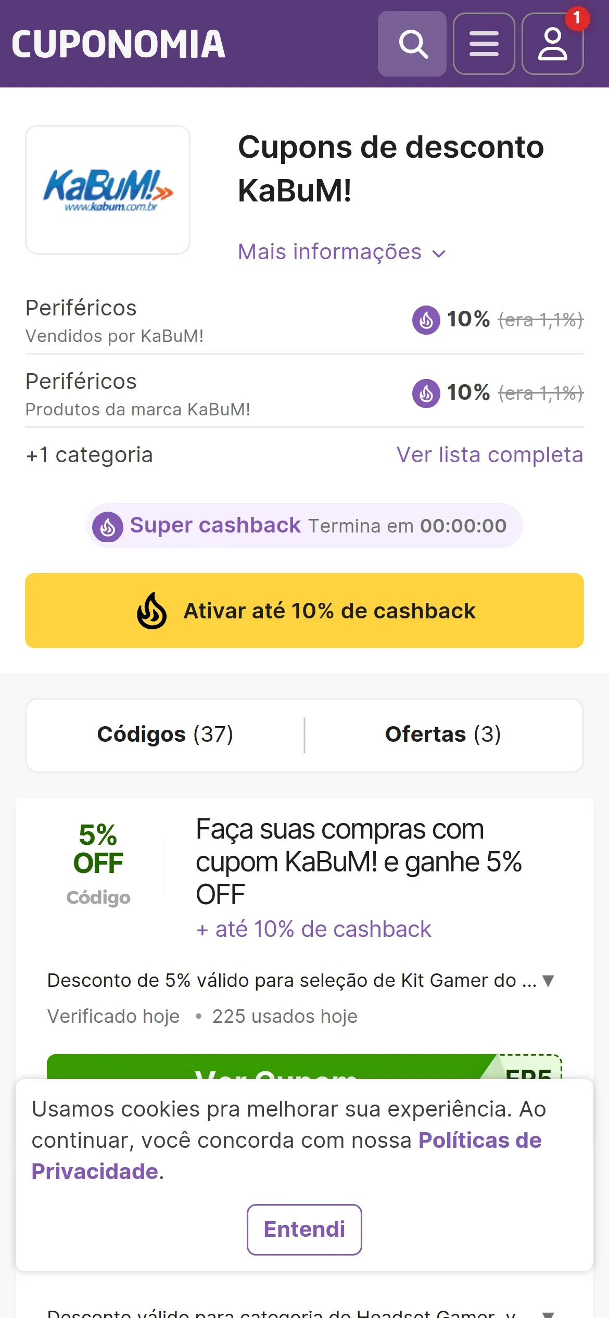Click the Super cashback flame icon
The width and height of the screenshot is (609, 1318).
pyautogui.click(x=108, y=527)
